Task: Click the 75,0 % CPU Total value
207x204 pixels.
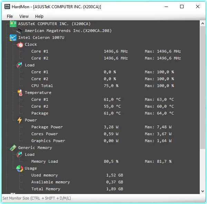Action: tap(111, 86)
